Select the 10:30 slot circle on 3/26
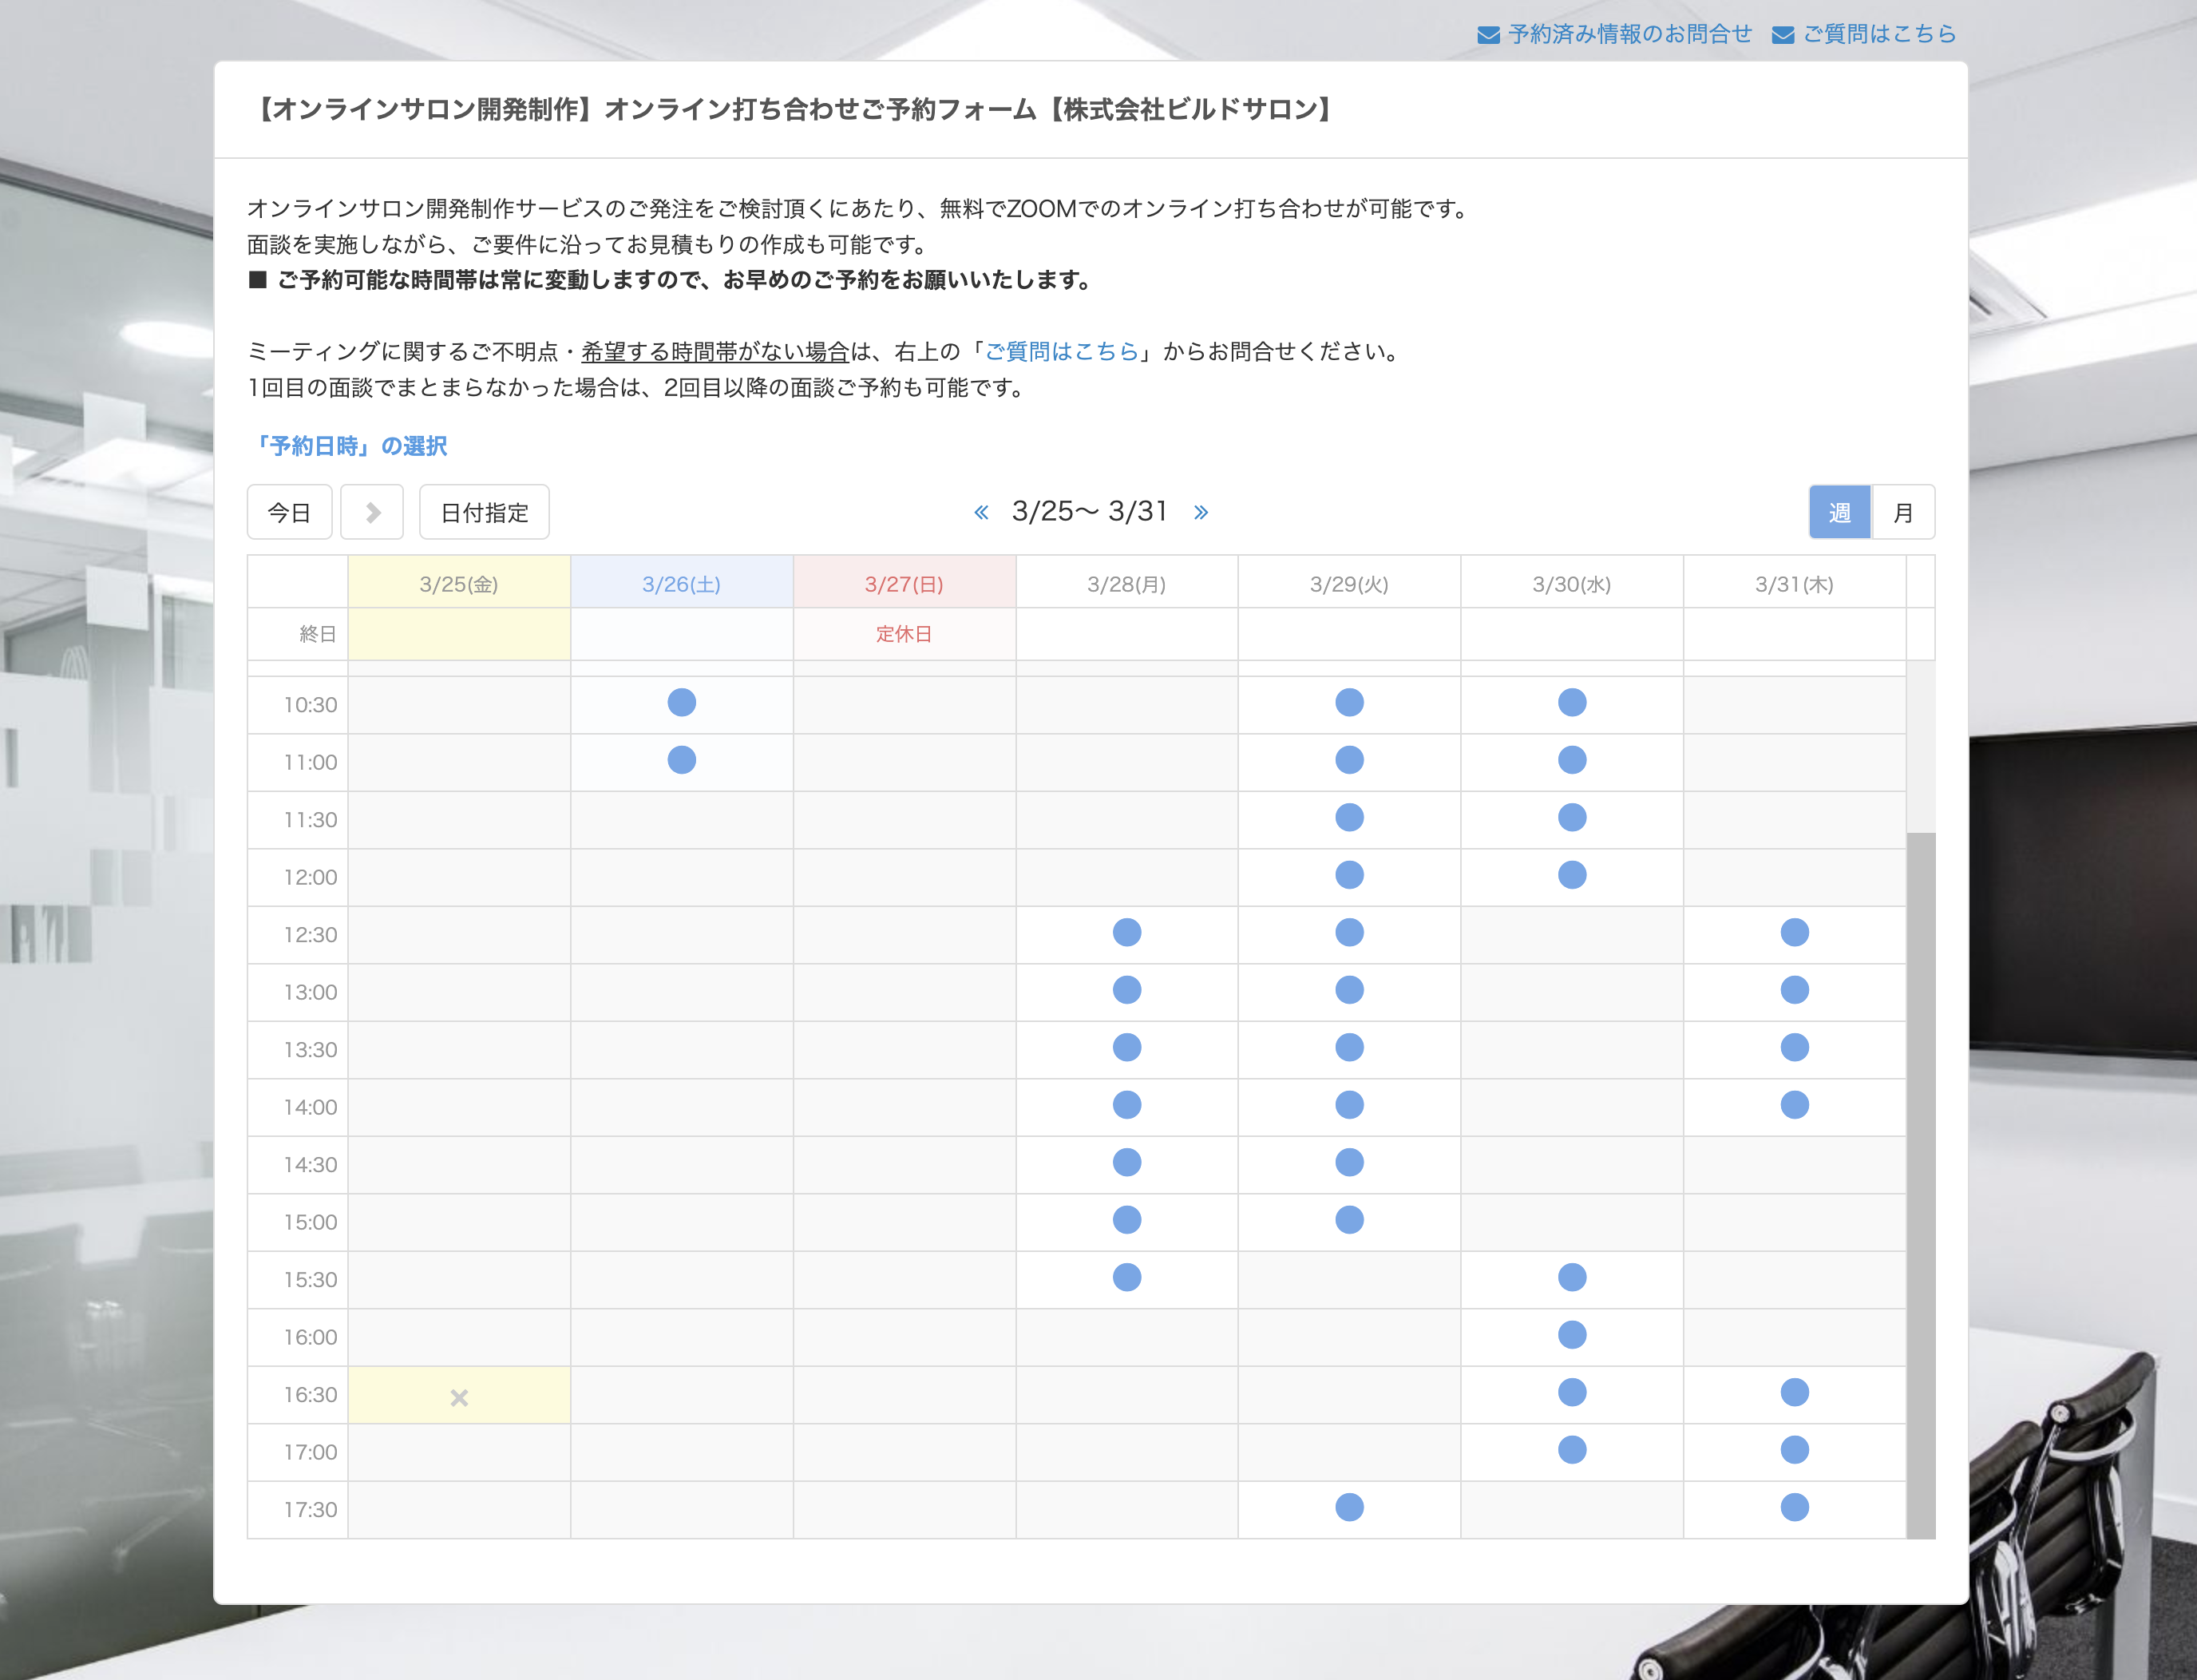This screenshot has width=2197, height=1680. (681, 703)
